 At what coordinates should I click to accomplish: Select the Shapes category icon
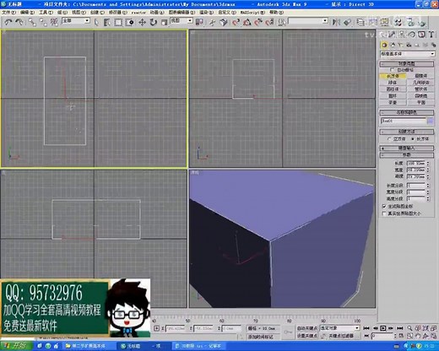[393, 45]
